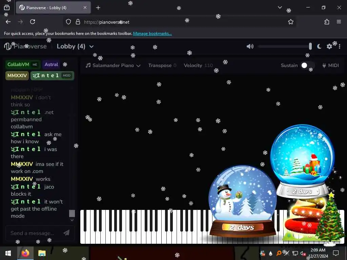Click the Firefox taskbar icon
This screenshot has width=347, height=260.
[x=25, y=253]
